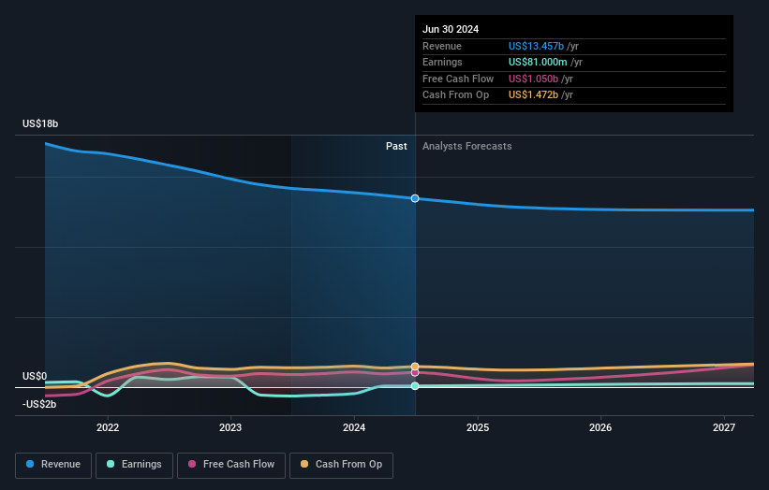Toggle the Free Cash Flow legend series
769x490 pixels.
(x=231, y=465)
